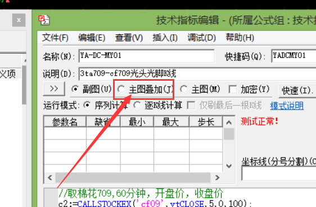Screen dimensions: 316x207
Task: Click the 步长 column header
Action: click(x=206, y=122)
